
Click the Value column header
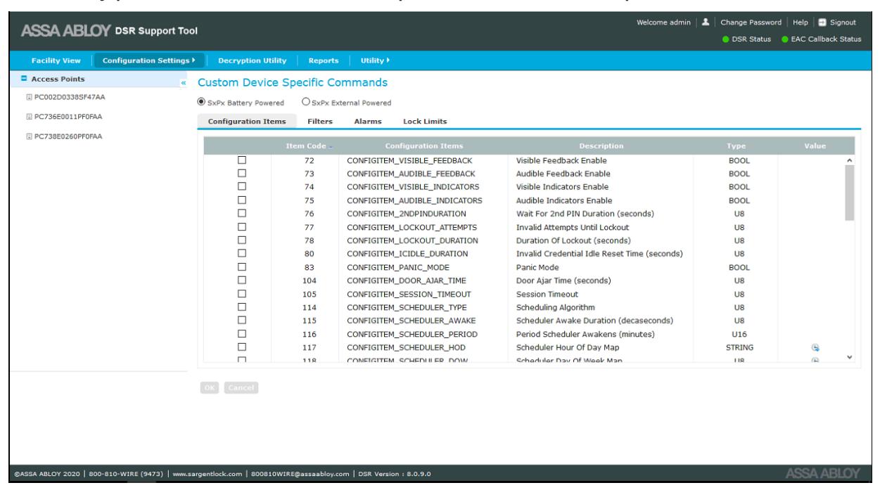pos(815,146)
